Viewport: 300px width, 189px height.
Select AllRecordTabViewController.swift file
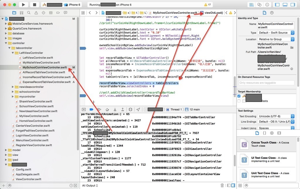(44, 72)
